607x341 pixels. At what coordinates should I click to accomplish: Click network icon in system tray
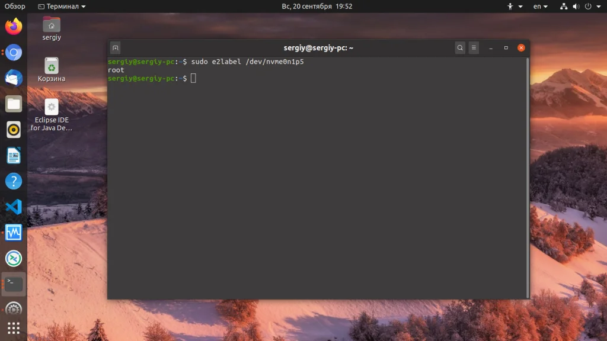click(x=564, y=6)
